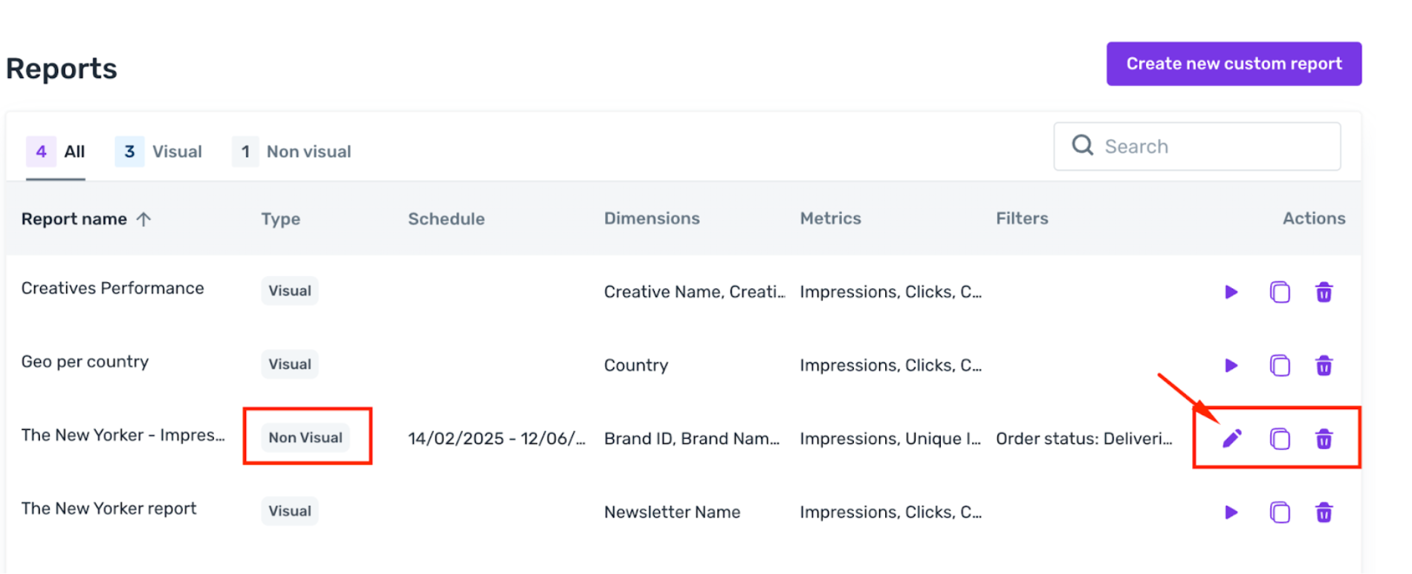
Task: Click the search magnifier icon
Action: pos(1082,145)
